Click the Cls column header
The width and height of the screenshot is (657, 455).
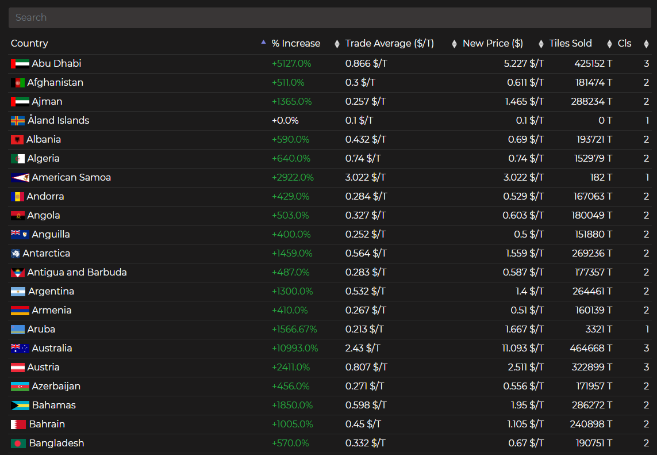624,44
